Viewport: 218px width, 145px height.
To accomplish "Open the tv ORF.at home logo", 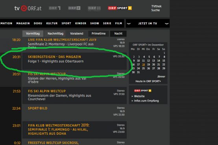I will [28, 8].
